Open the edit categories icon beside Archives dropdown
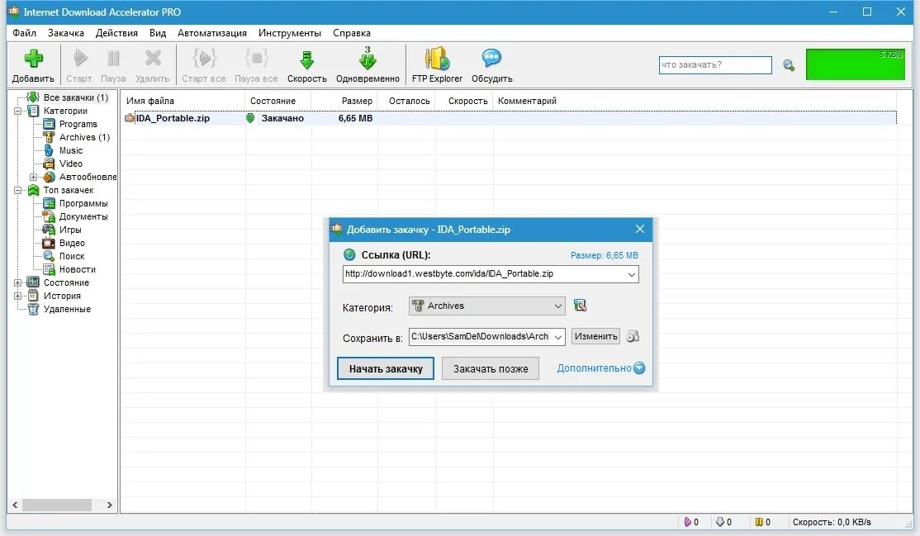920x536 pixels. pyautogui.click(x=581, y=305)
